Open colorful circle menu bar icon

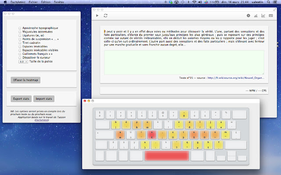tap(206, 2)
